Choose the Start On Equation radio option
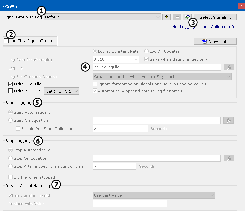245x211 pixels. [x=10, y=120]
